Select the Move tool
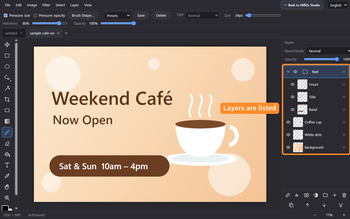 (7, 45)
